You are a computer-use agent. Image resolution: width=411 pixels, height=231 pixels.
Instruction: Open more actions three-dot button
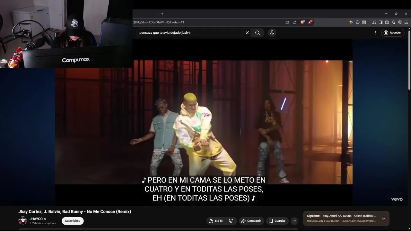point(294,221)
